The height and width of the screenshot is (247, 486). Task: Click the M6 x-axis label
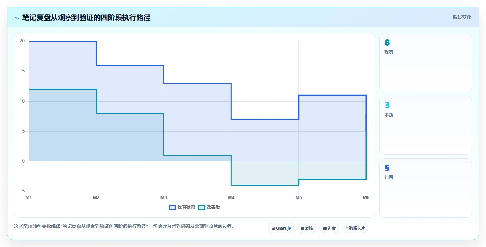pyautogui.click(x=365, y=197)
